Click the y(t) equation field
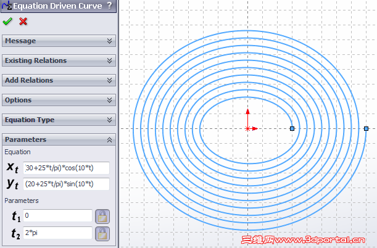Screen dimensions: 377x248 point(67,184)
